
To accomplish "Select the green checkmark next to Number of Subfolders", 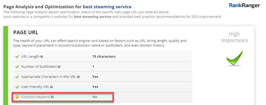I will point(17,66).
